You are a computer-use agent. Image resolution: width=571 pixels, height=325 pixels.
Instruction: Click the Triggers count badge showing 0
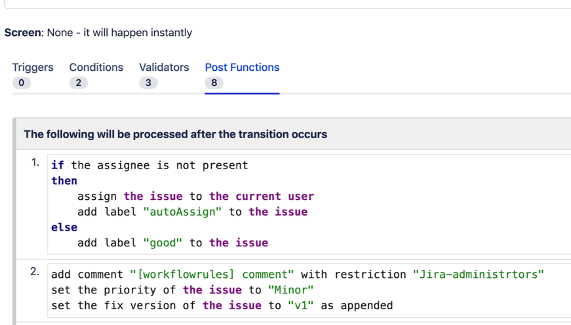point(21,83)
